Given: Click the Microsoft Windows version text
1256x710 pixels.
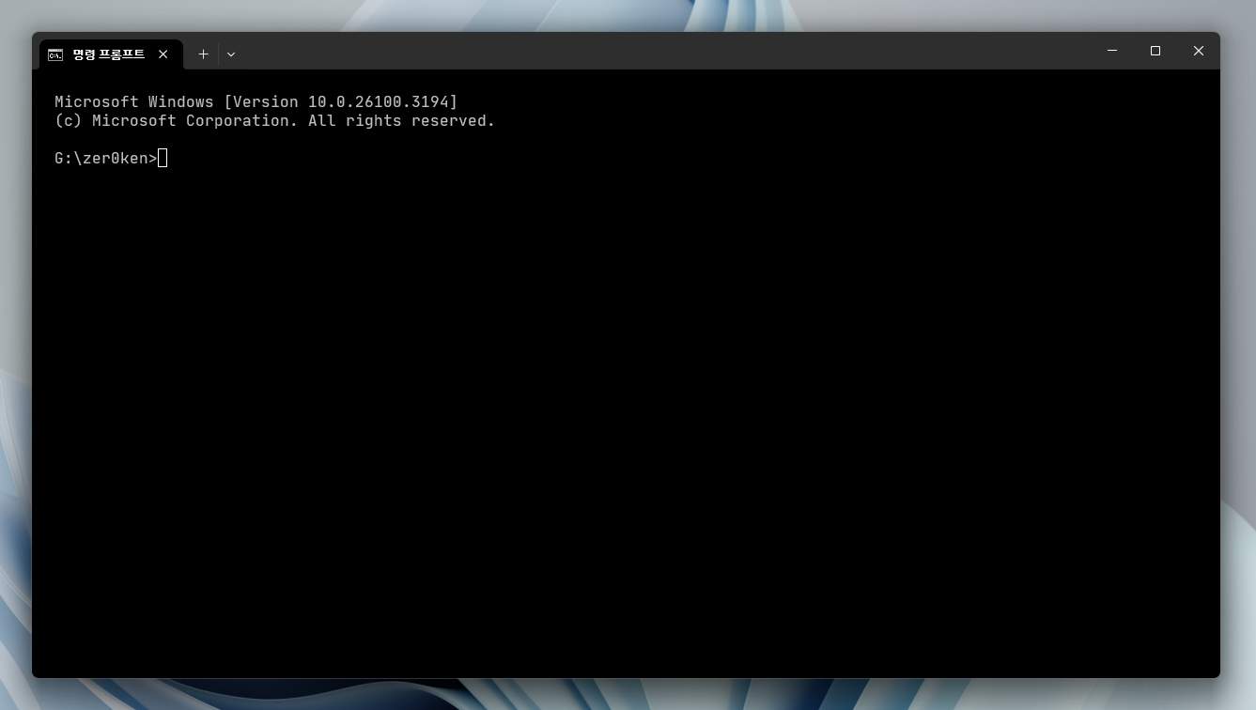Looking at the screenshot, I should (256, 101).
